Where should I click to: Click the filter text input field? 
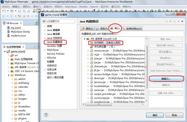pyautogui.click(x=58, y=21)
